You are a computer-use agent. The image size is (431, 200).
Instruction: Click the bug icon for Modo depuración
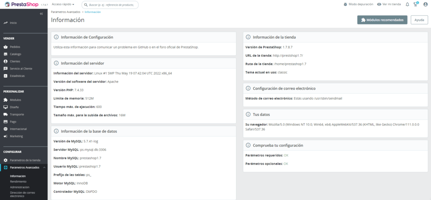(x=345, y=4)
